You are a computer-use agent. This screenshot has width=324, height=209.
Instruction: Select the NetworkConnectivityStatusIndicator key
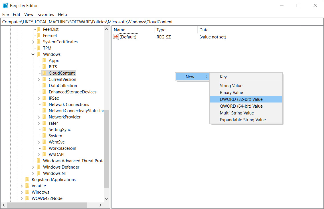(76, 110)
